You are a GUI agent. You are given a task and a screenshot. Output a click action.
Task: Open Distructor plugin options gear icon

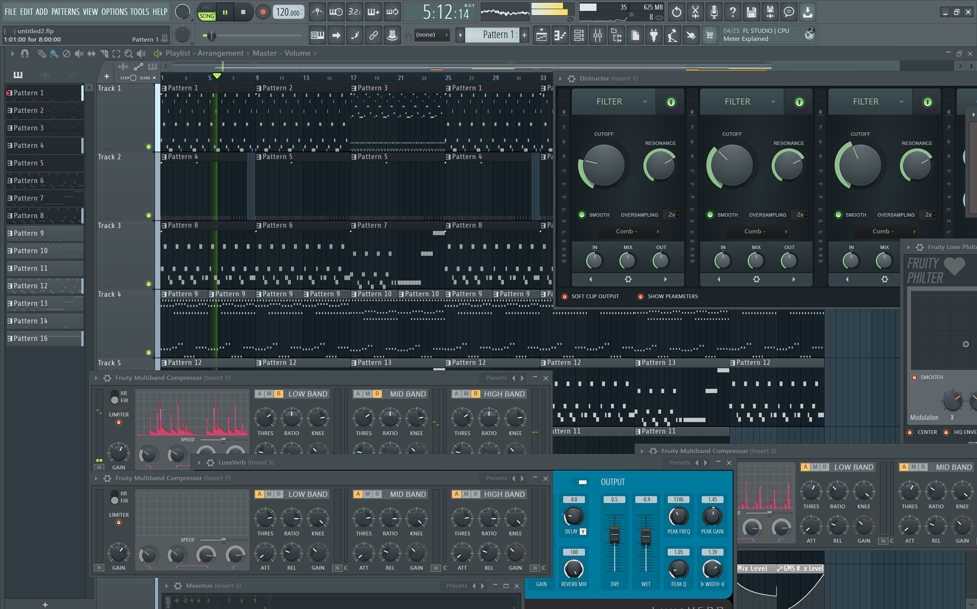click(x=572, y=79)
